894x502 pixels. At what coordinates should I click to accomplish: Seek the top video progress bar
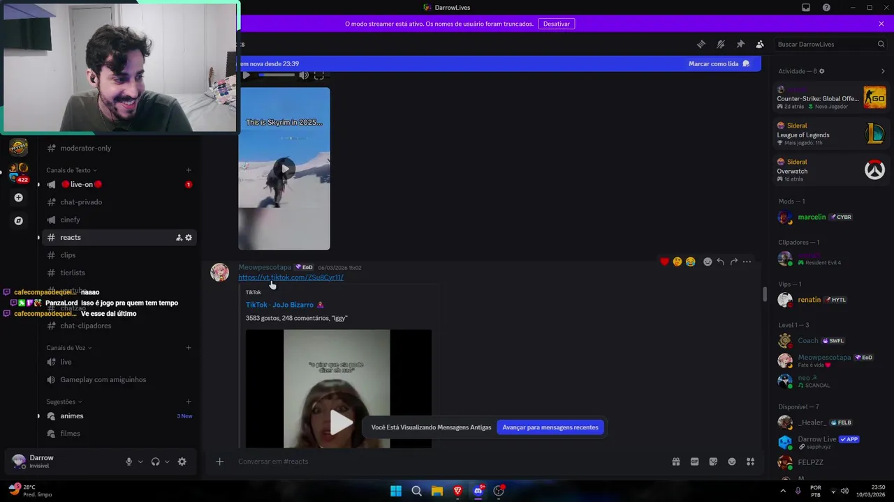coord(277,75)
